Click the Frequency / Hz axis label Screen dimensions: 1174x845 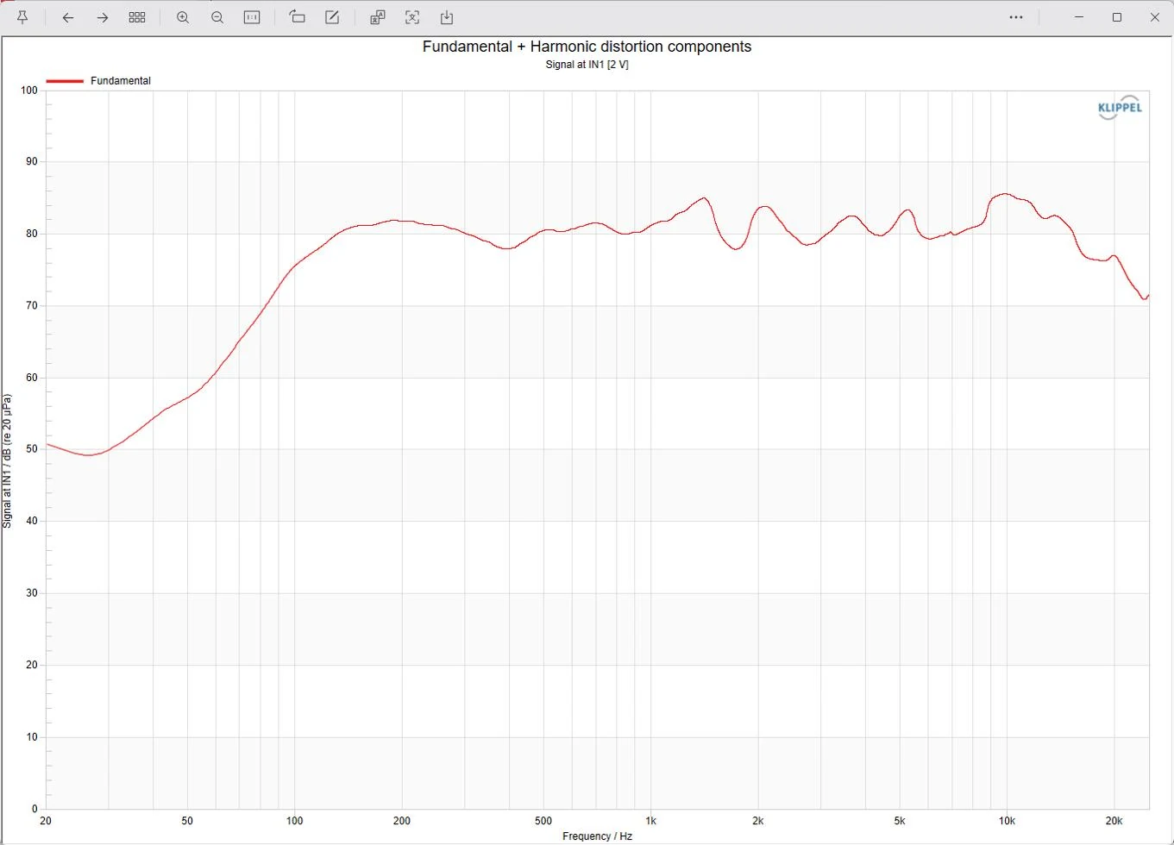(597, 836)
